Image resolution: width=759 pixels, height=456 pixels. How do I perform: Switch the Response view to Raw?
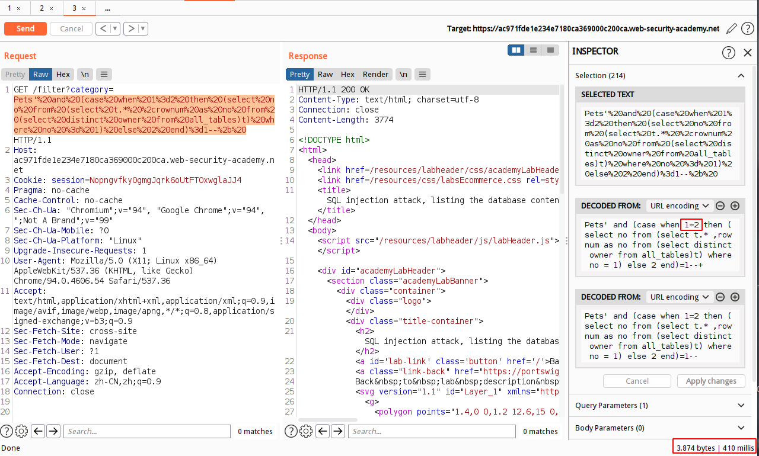[x=325, y=74]
